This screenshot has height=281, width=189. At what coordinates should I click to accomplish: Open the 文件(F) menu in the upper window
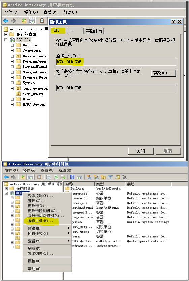pyautogui.click(x=11, y=12)
